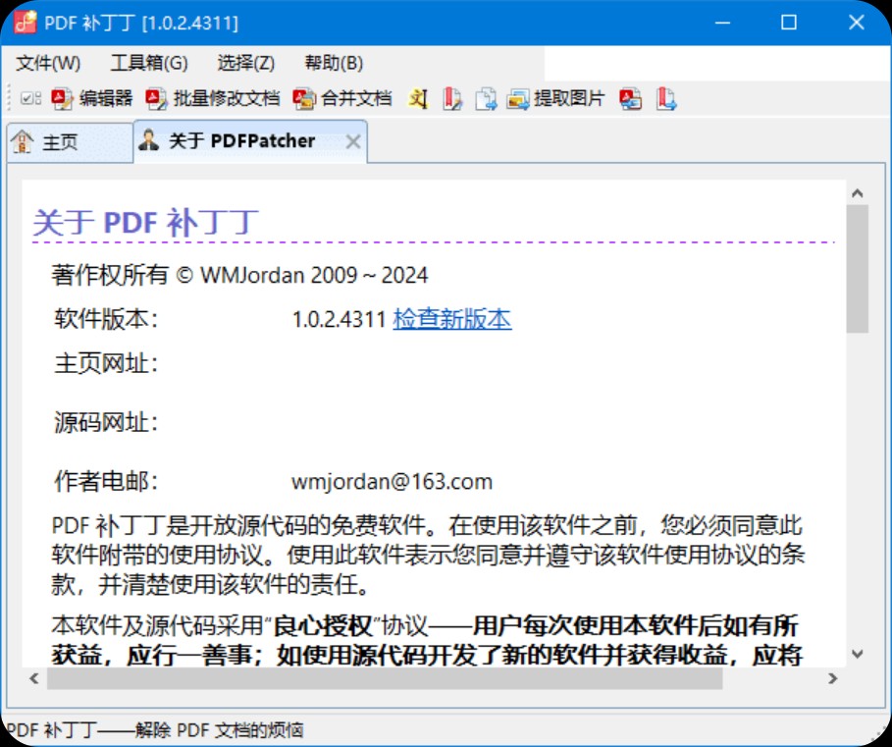This screenshot has width=892, height=747.
Task: Click the red bookmark page icon after rename icon
Action: (x=451, y=98)
